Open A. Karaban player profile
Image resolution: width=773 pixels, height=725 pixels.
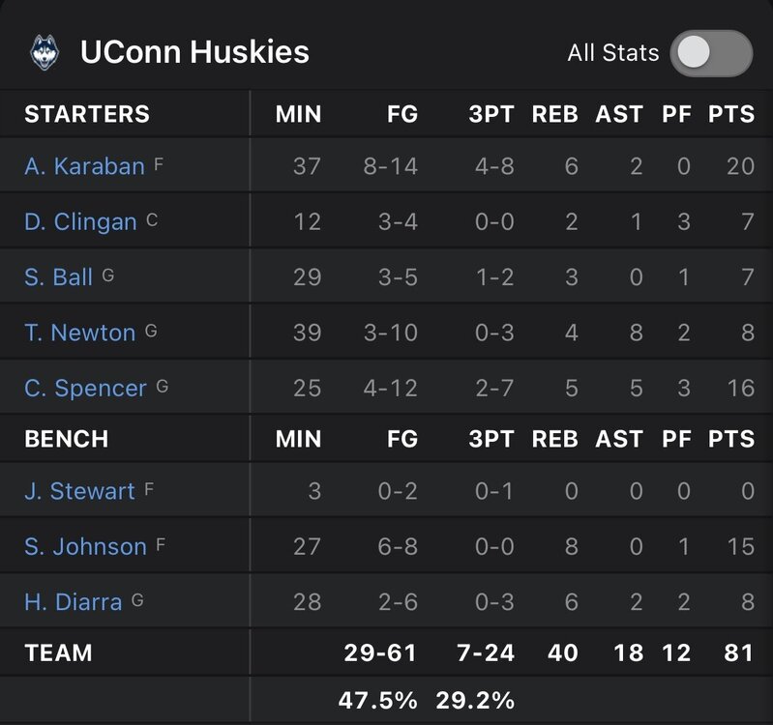tap(84, 166)
